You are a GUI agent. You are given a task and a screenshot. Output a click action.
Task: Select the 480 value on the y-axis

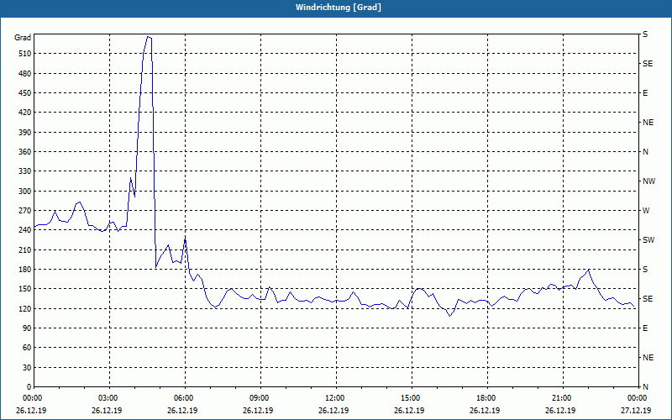[25, 74]
